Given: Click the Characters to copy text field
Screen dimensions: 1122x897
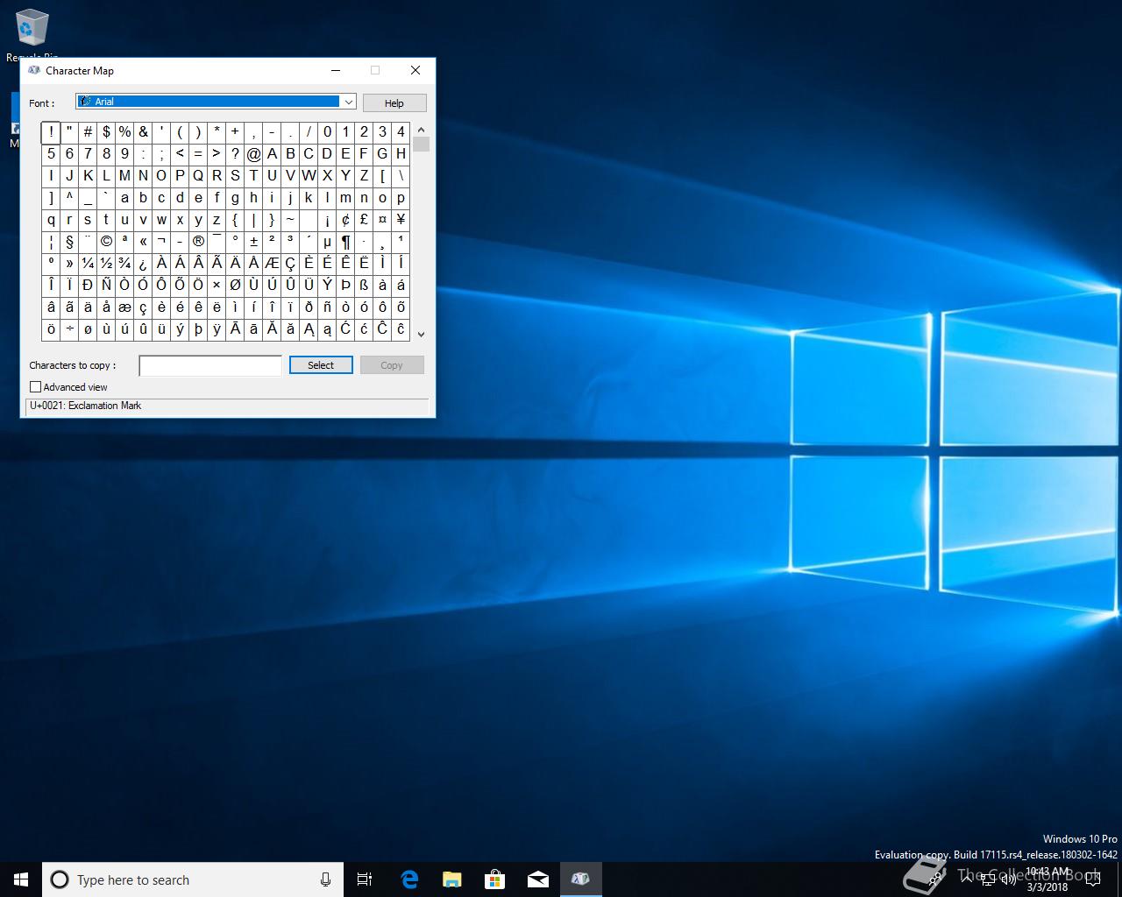Looking at the screenshot, I should (210, 365).
